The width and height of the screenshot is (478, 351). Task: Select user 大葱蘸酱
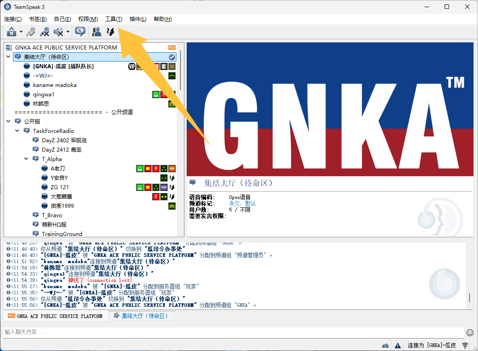(x=61, y=196)
